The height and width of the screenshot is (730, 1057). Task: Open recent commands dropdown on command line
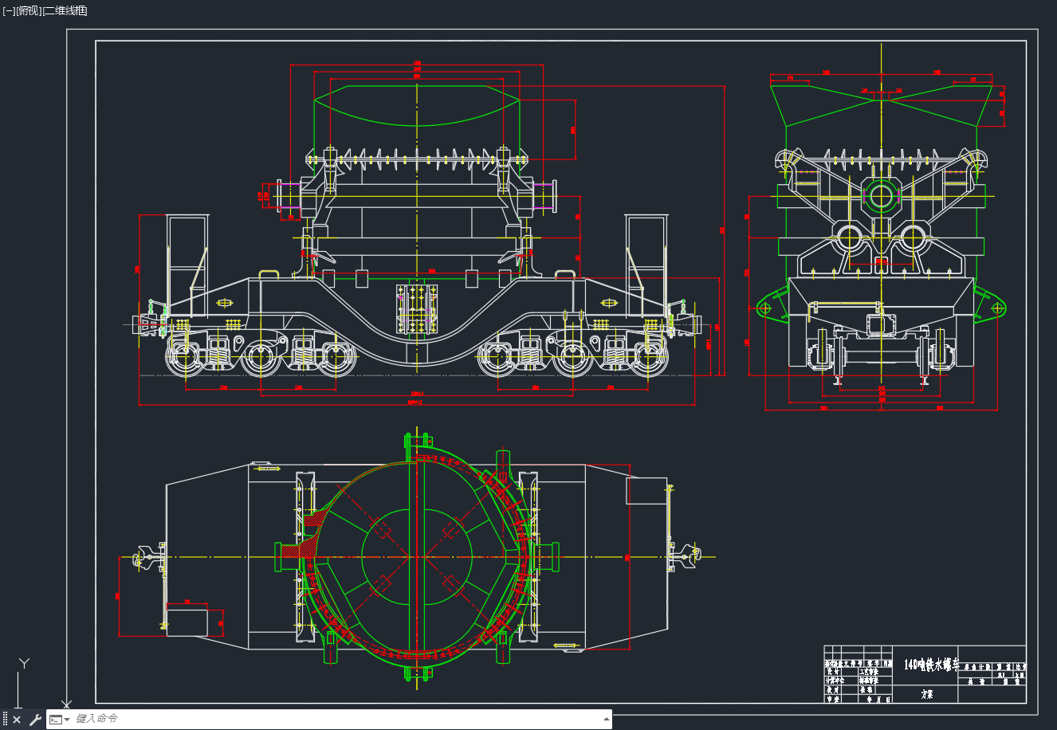click(x=60, y=720)
